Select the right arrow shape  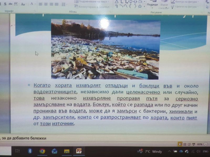(x=130, y=2)
